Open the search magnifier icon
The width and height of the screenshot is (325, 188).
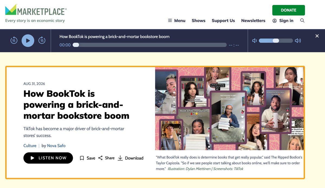pyautogui.click(x=302, y=20)
